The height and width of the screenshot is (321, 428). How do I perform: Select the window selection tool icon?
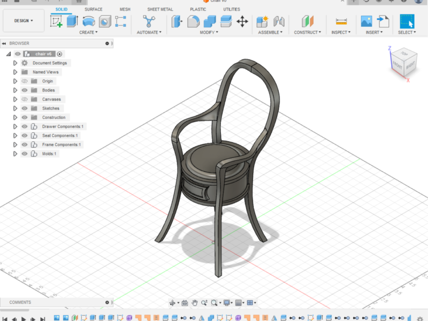(407, 21)
